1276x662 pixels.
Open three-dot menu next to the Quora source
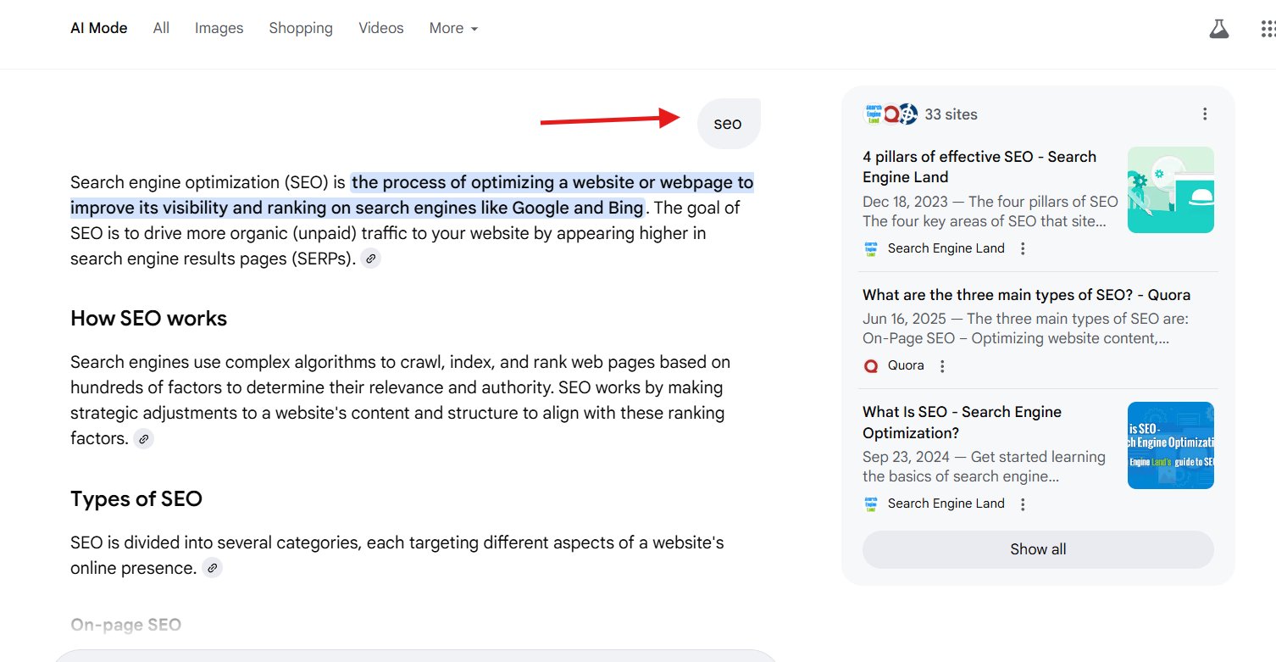click(942, 365)
